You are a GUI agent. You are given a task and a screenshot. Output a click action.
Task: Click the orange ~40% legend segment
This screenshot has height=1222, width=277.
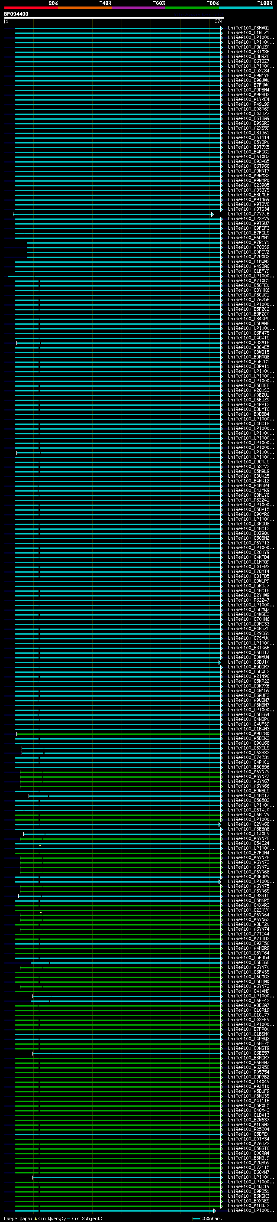[85, 8]
